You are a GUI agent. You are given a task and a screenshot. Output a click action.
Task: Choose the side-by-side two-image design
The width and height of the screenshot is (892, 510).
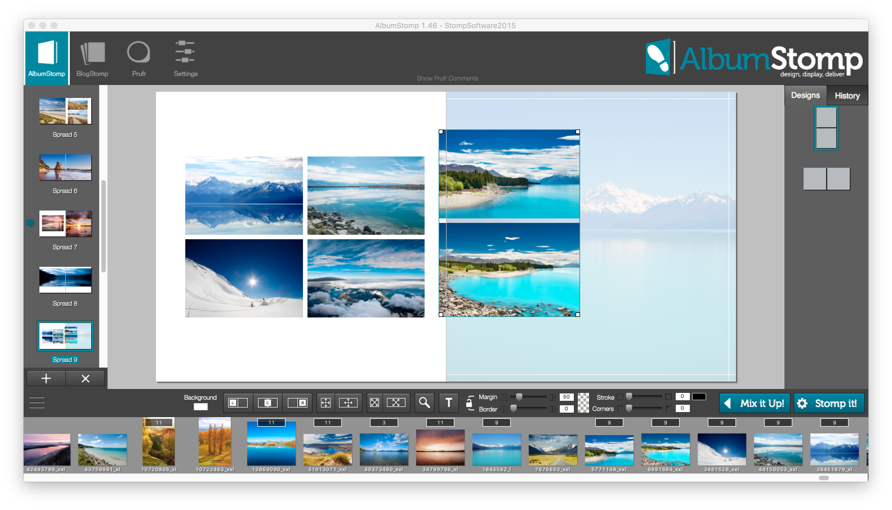(827, 178)
